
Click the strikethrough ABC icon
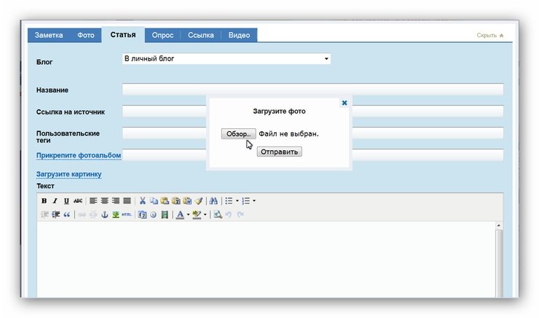pyautogui.click(x=78, y=201)
